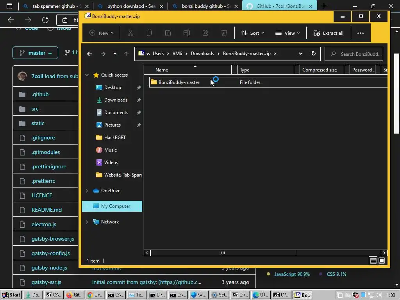Open Music in the navigation pane
The height and width of the screenshot is (300, 400).
110,150
